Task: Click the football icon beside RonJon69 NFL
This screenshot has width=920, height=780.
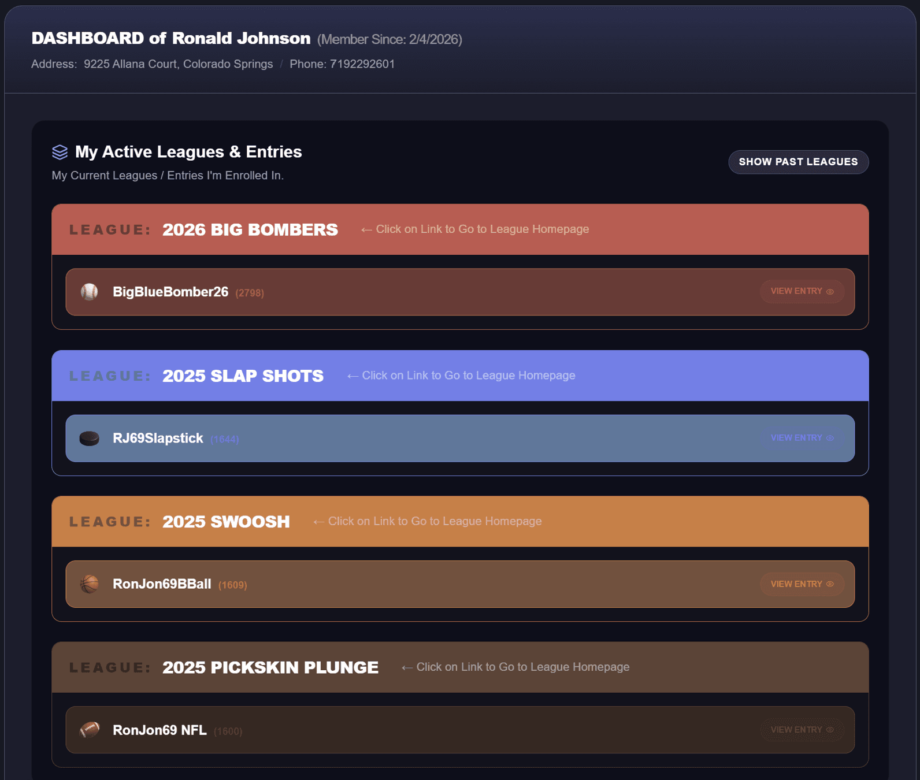Action: [x=90, y=730]
